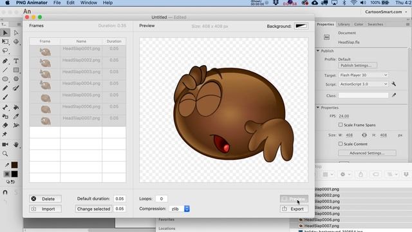Open the Edit menu
This screenshot has width=412, height=232.
click(x=70, y=3)
